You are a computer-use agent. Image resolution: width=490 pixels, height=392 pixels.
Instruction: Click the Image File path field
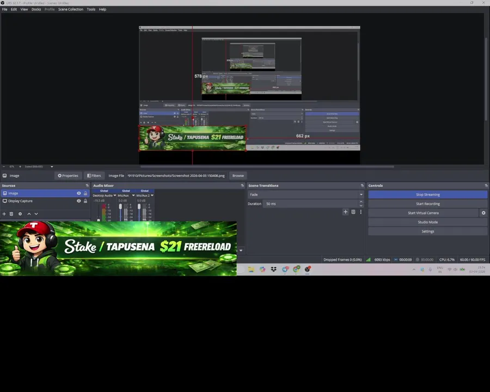(176, 176)
